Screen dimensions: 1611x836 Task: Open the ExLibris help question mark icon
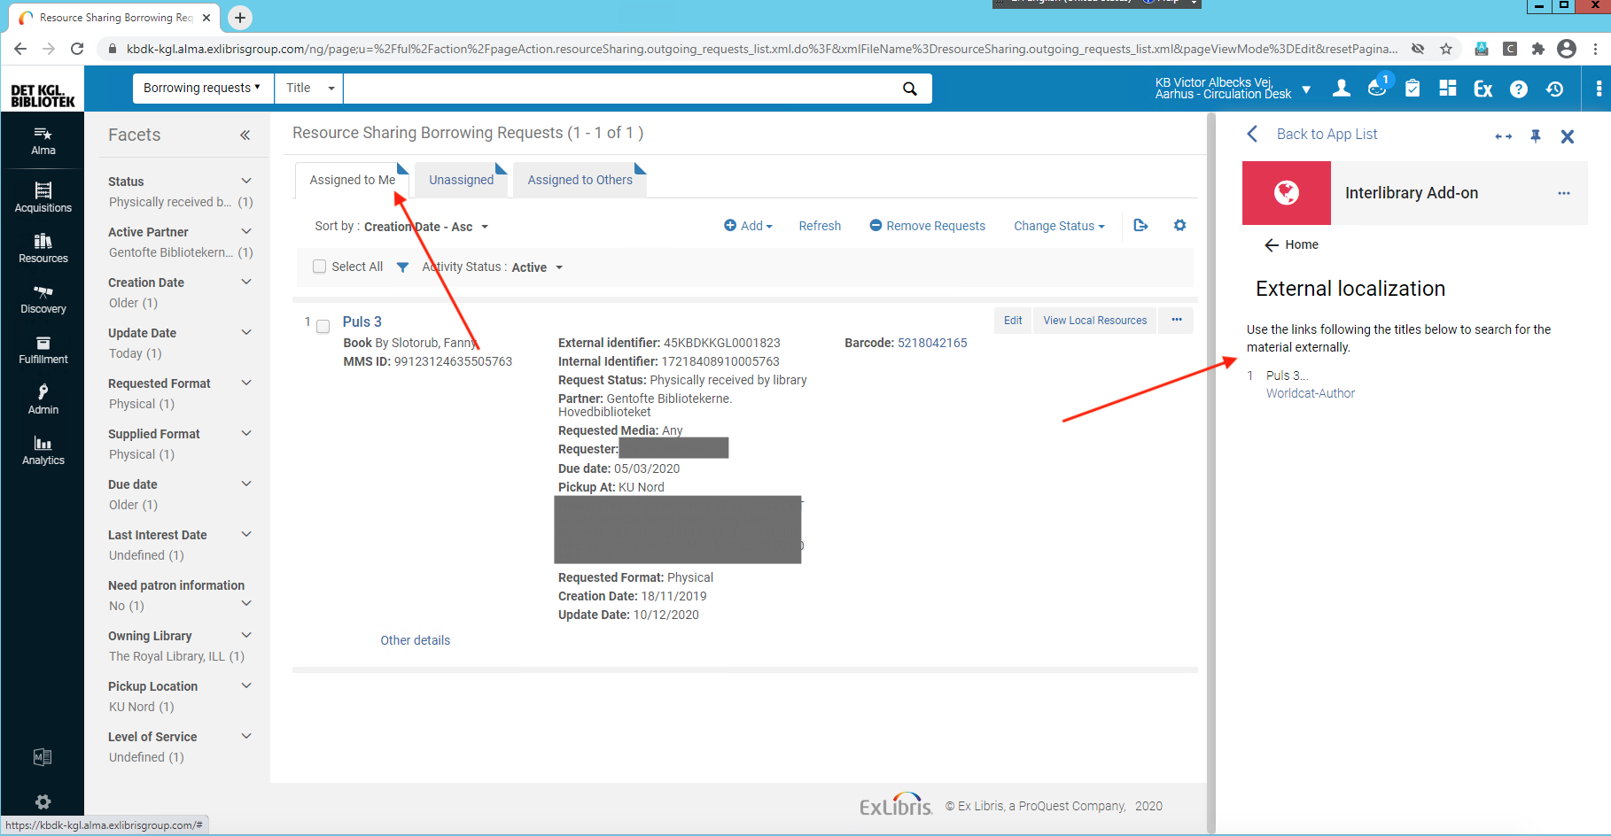coord(1519,89)
